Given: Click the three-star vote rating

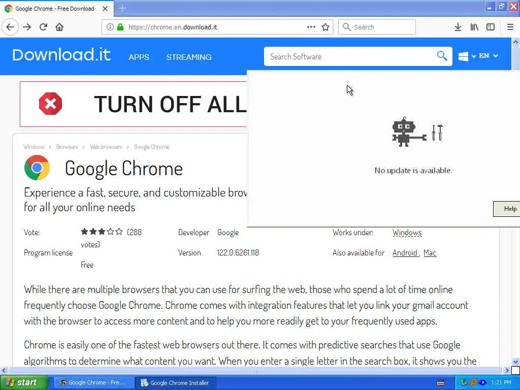Looking at the screenshot, I should click(x=102, y=232).
